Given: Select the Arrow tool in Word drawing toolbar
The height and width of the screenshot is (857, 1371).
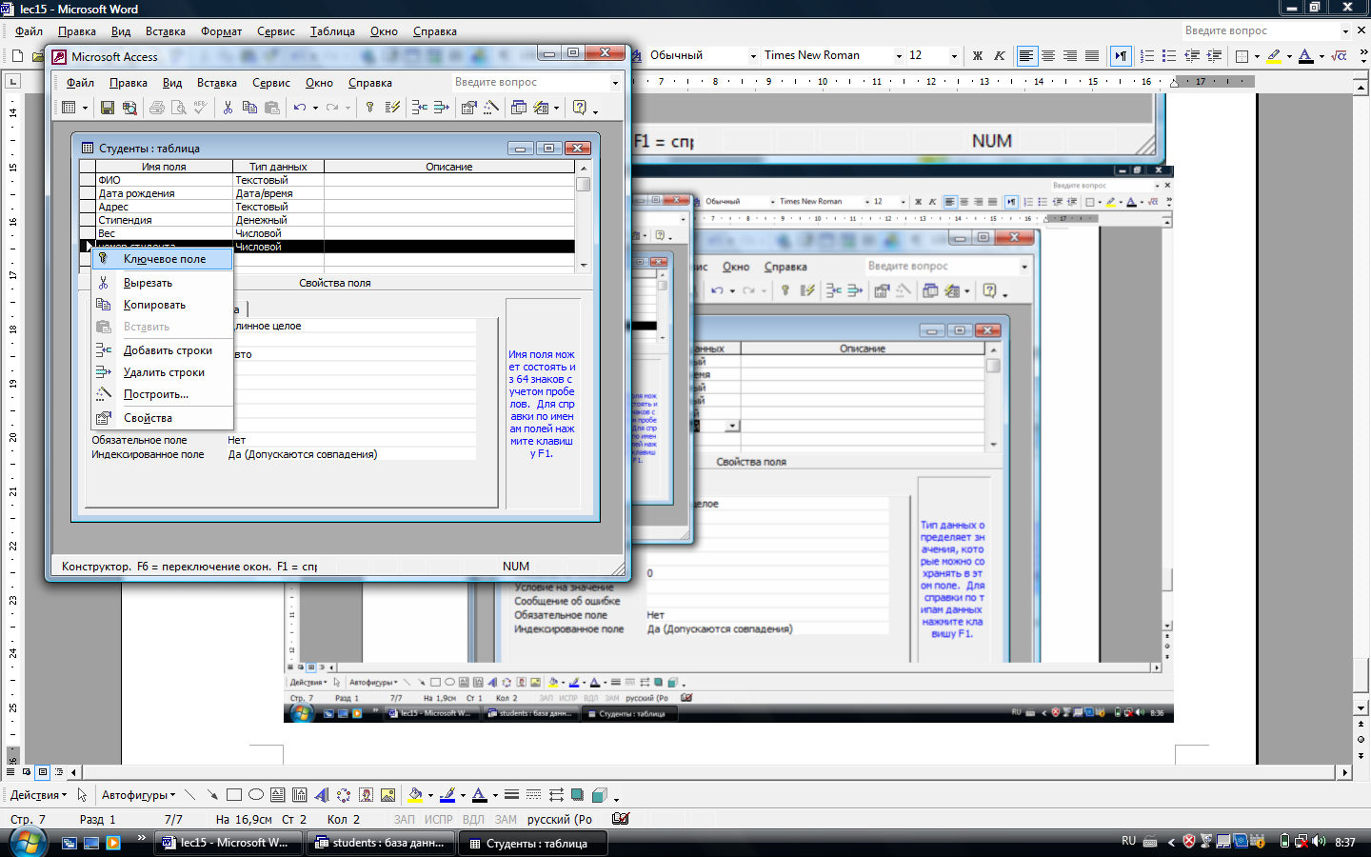Looking at the screenshot, I should coord(211,795).
